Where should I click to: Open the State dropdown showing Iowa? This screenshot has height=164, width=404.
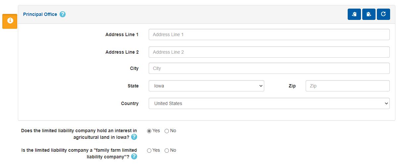206,86
